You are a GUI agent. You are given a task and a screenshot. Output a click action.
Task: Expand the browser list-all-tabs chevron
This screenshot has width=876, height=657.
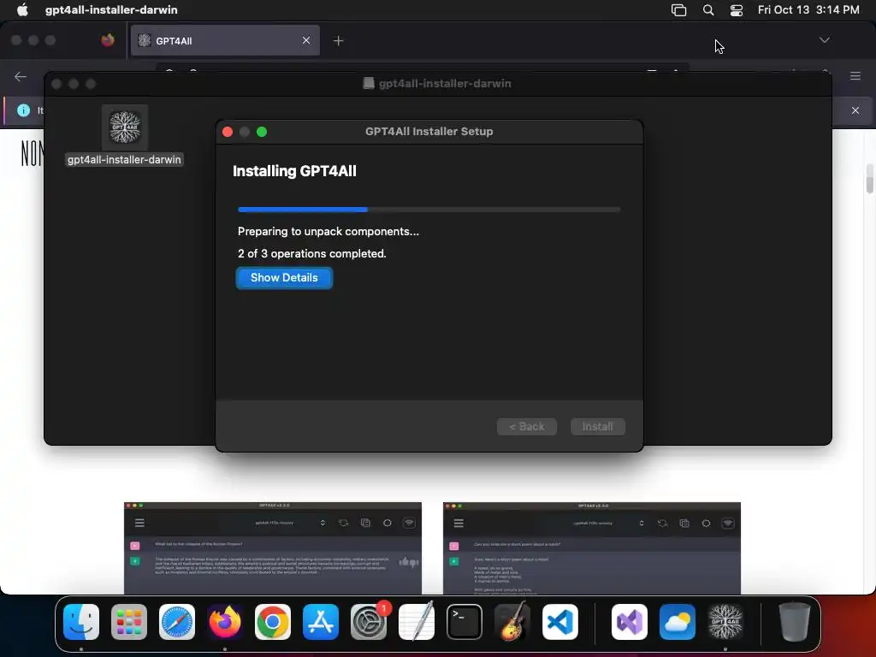824,40
